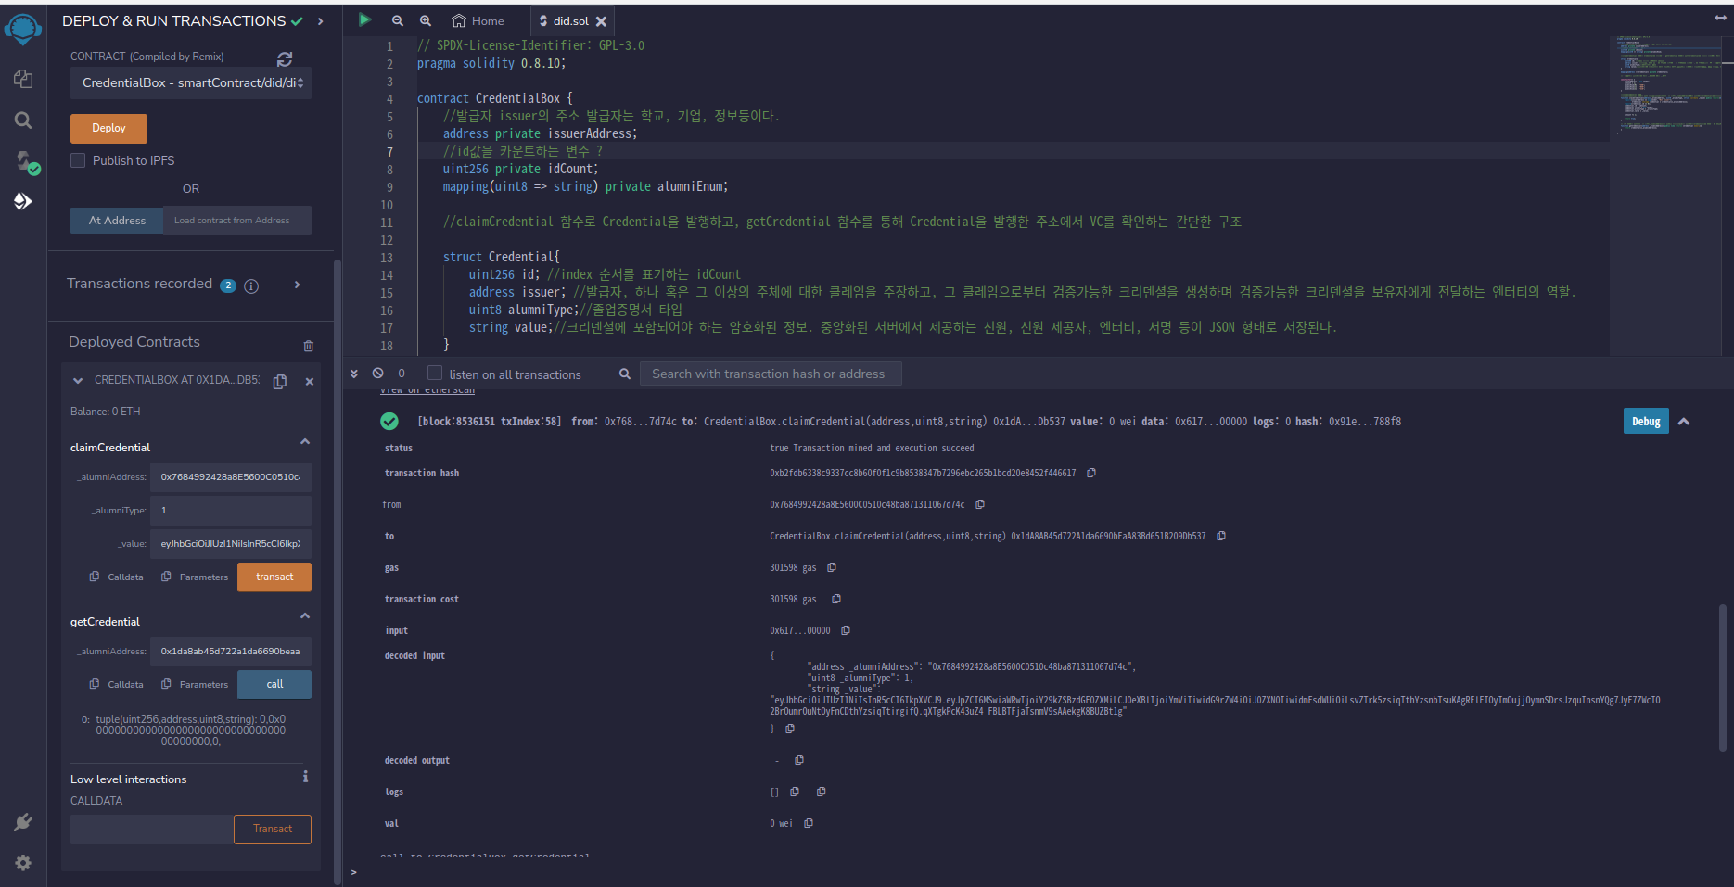The height and width of the screenshot is (887, 1734).
Task: Click the claimCredential transact button
Action: click(x=274, y=577)
